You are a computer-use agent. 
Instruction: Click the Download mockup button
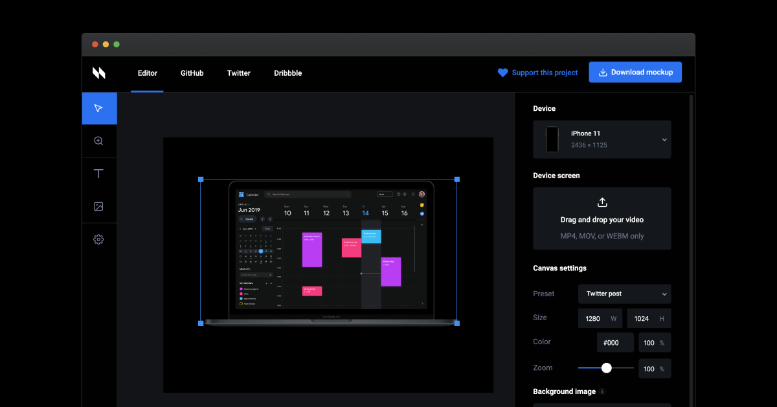point(635,72)
